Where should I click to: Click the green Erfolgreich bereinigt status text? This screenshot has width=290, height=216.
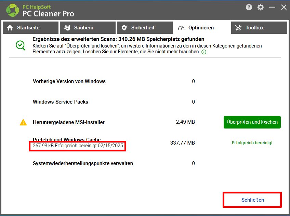point(252,143)
